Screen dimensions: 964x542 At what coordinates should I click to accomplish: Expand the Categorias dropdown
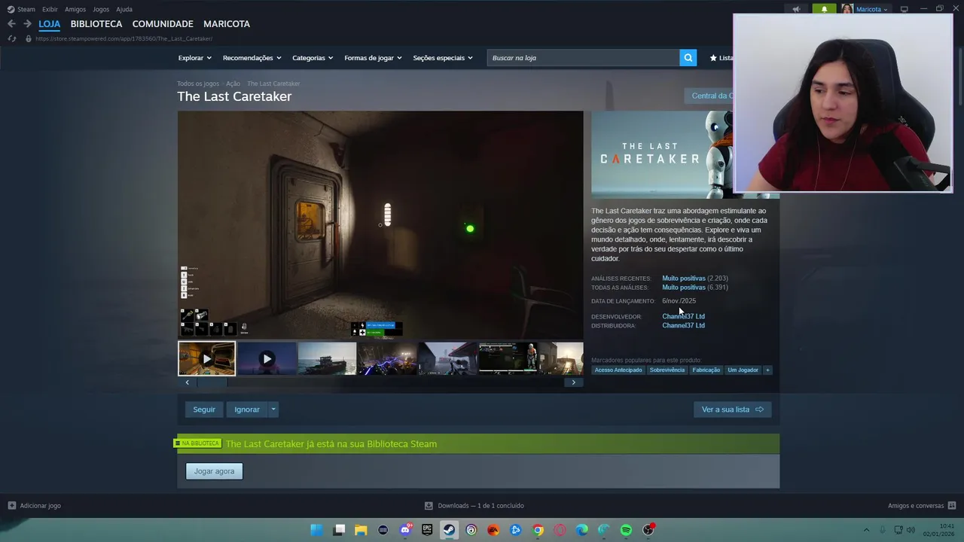(x=313, y=58)
